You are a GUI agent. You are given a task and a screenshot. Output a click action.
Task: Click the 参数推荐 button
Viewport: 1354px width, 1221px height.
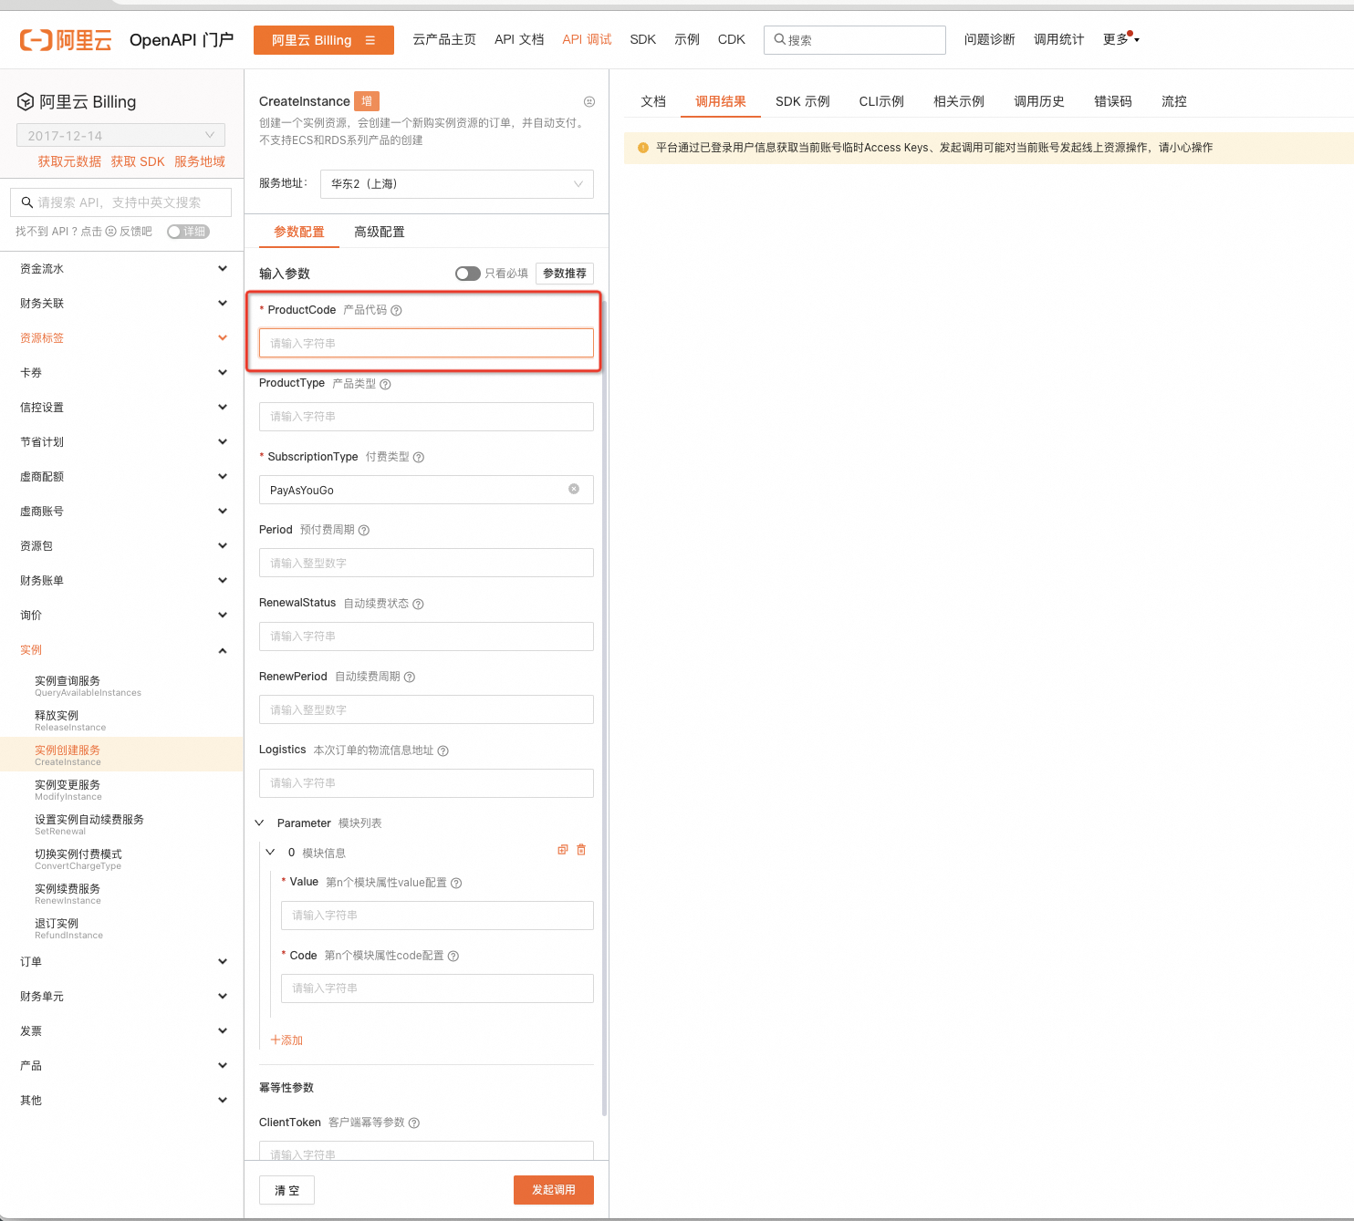[x=565, y=274]
